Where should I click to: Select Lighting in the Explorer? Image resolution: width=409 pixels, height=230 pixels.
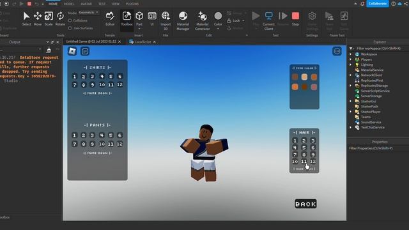[367, 65]
